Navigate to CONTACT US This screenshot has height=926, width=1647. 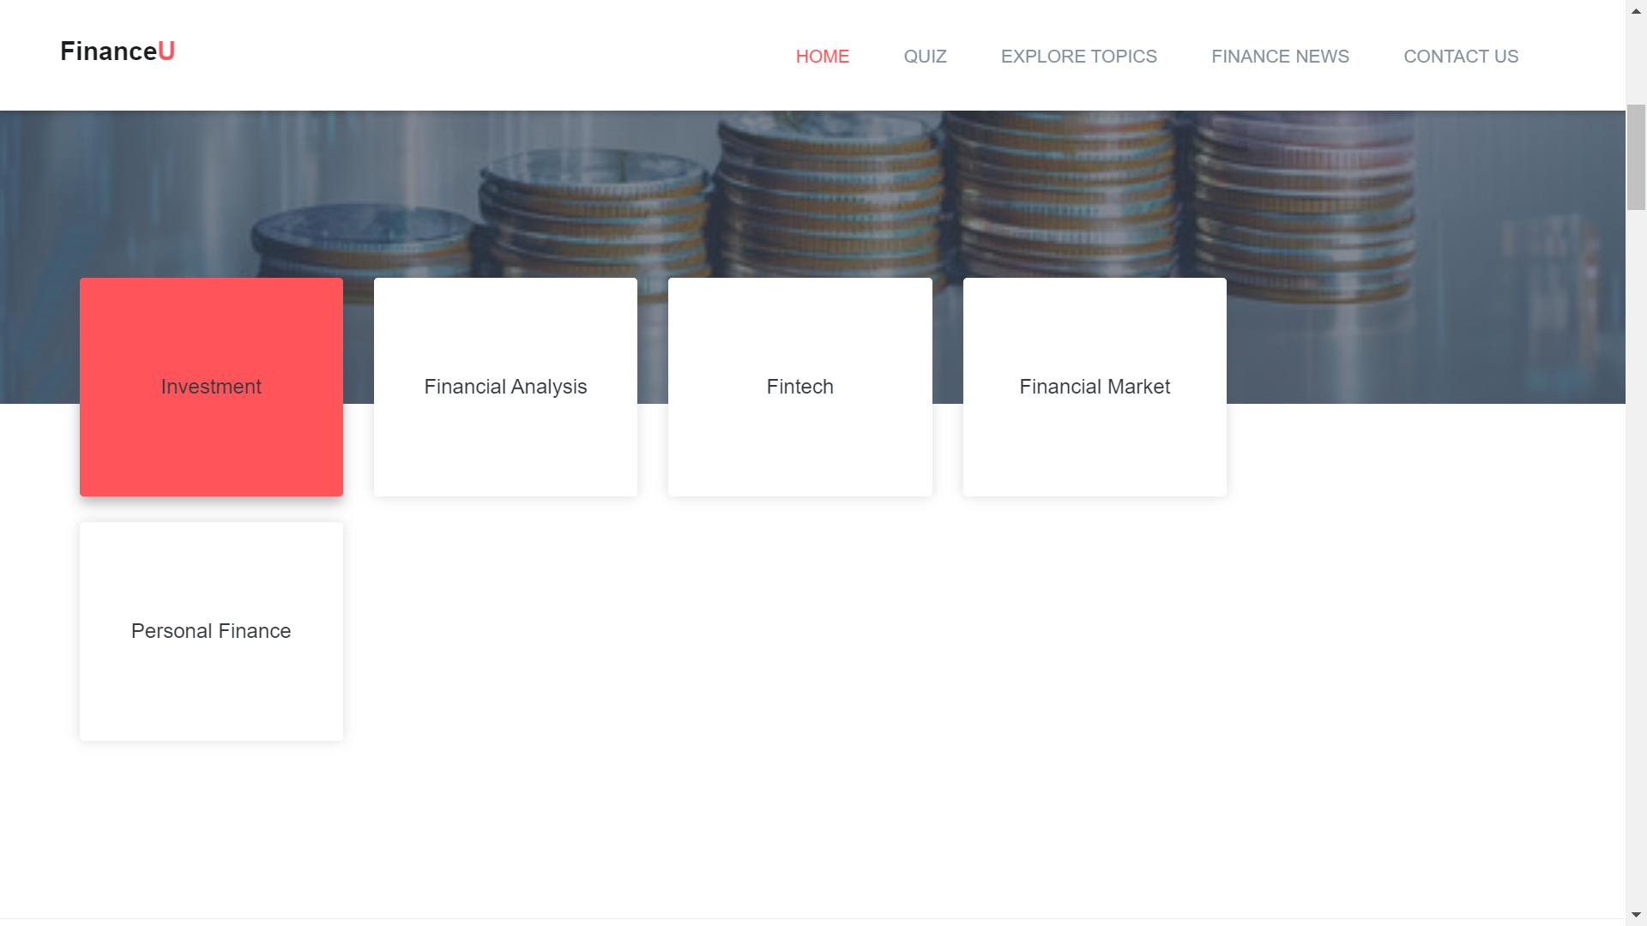pyautogui.click(x=1460, y=57)
